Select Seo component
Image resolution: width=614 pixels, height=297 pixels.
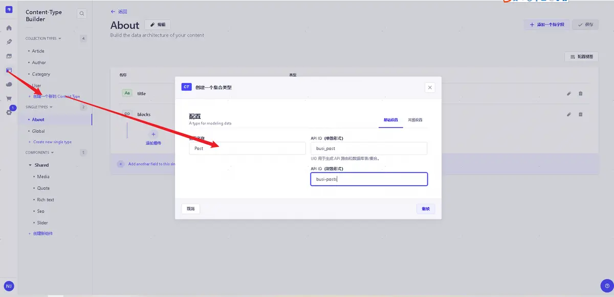coord(41,211)
